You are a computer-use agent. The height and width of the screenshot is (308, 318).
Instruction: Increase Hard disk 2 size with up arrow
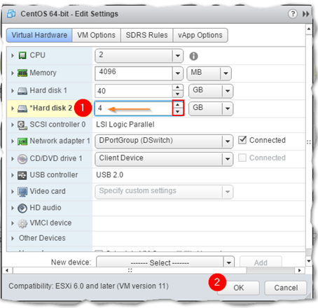pyautogui.click(x=178, y=105)
